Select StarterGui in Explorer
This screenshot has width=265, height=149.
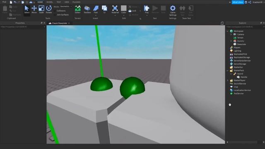tap(238, 67)
